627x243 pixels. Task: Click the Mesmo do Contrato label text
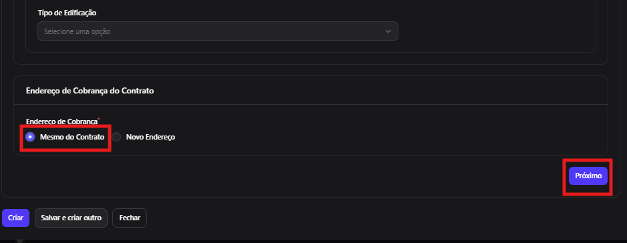(72, 137)
